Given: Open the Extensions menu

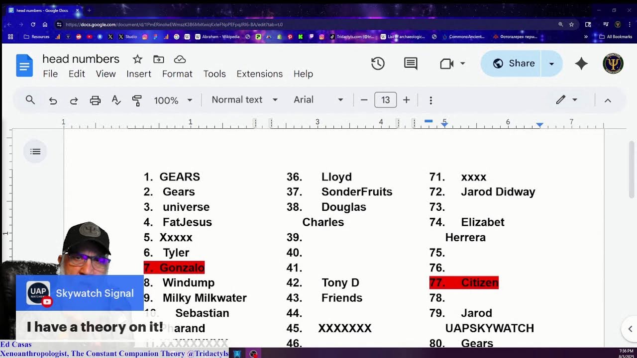Looking at the screenshot, I should point(259,74).
